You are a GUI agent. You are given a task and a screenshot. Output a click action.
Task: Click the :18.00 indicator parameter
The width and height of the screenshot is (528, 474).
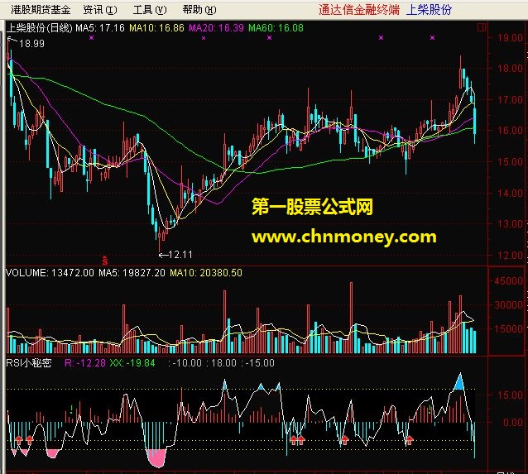point(222,363)
